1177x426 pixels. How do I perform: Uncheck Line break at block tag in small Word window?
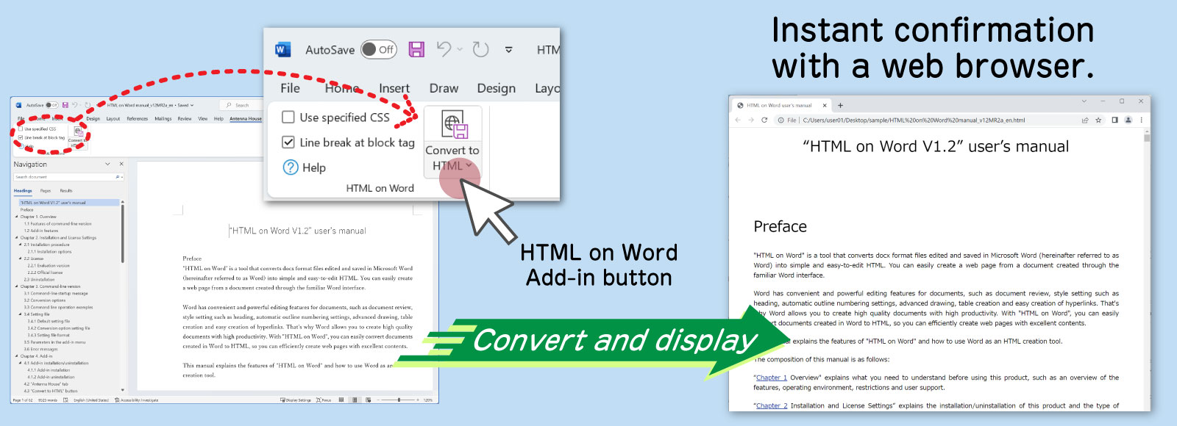tap(21, 137)
